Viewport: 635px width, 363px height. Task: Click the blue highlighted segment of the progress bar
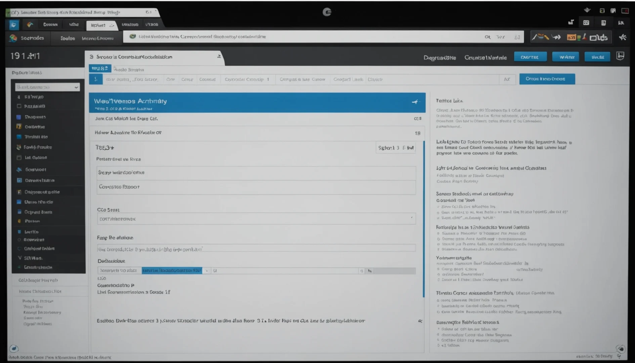(x=172, y=271)
